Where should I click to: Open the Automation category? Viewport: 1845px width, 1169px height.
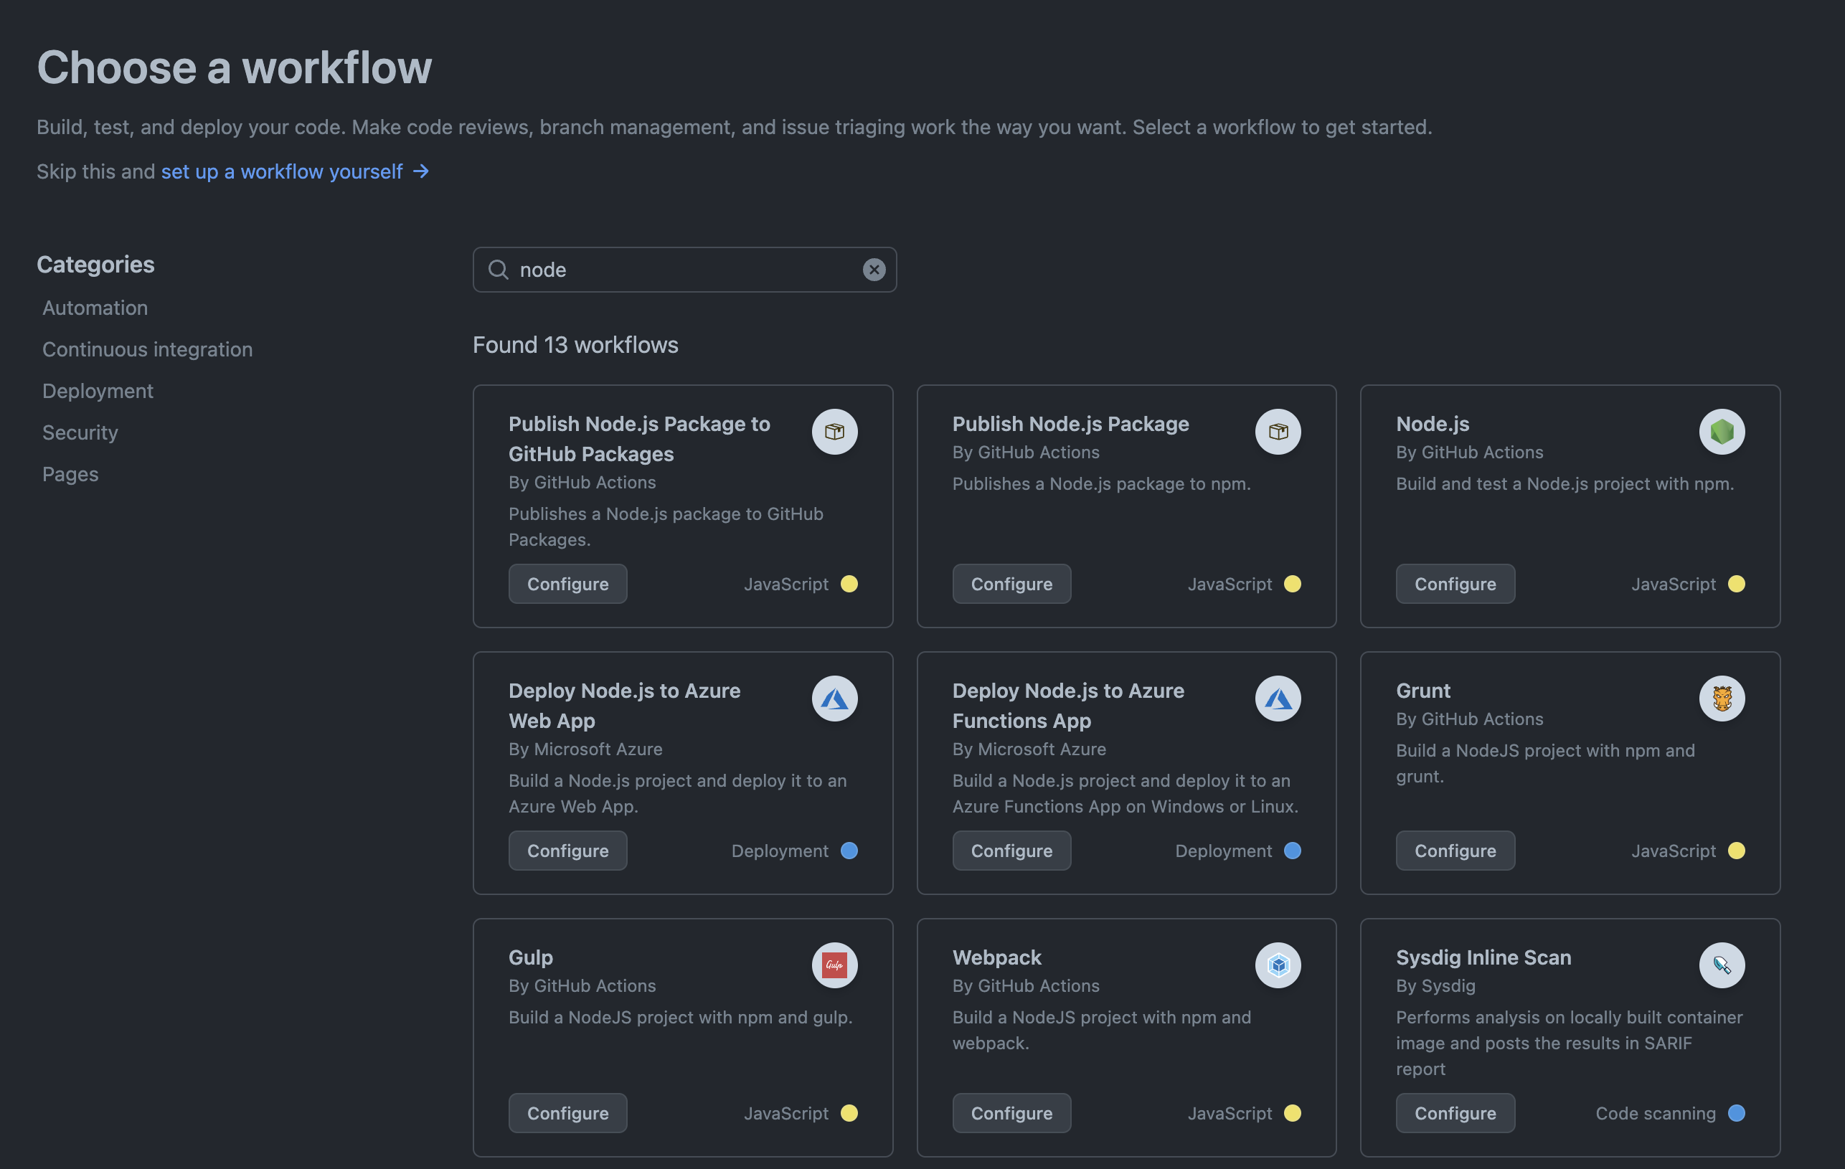click(x=95, y=308)
